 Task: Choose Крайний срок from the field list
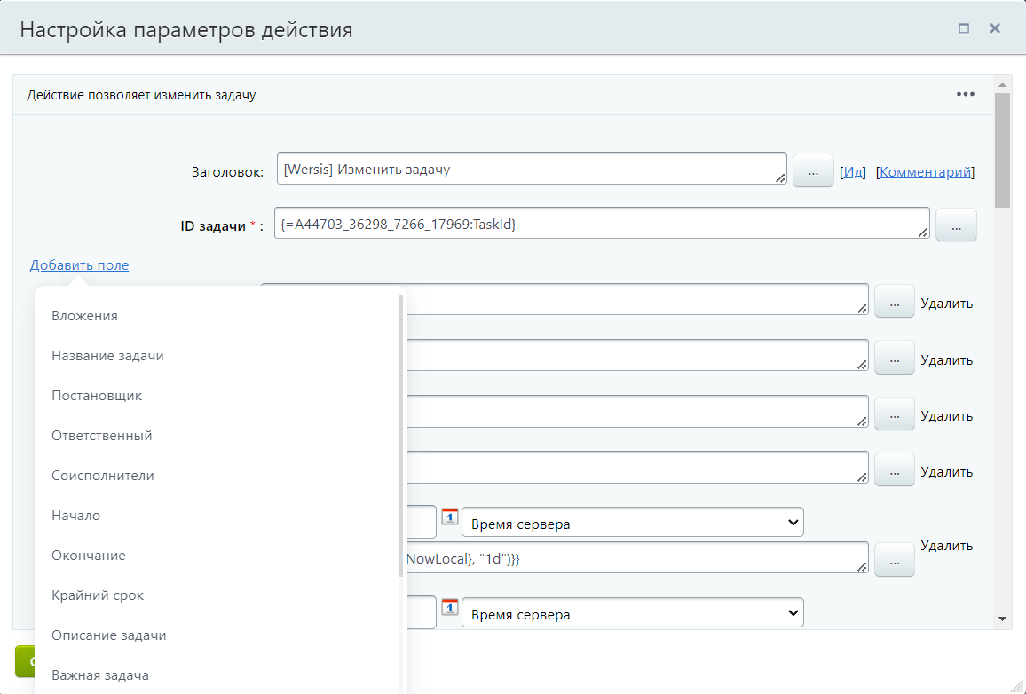[x=98, y=595]
